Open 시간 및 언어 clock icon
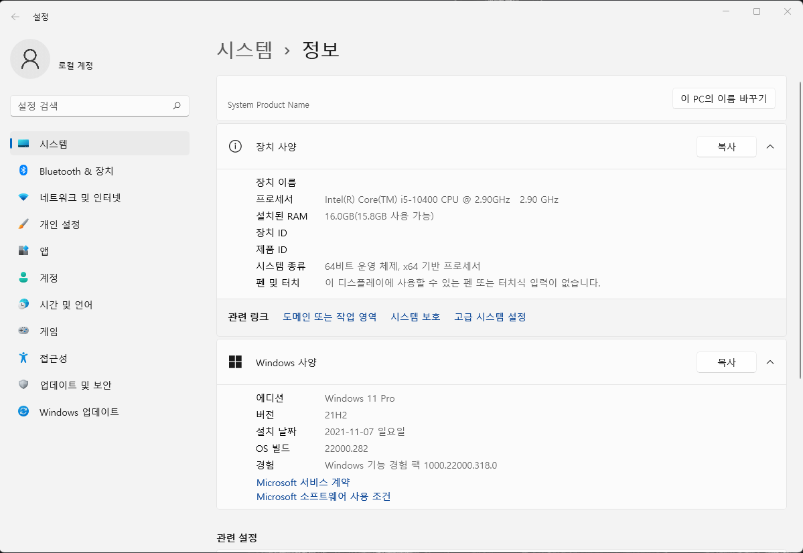This screenshot has width=803, height=553. pos(23,304)
